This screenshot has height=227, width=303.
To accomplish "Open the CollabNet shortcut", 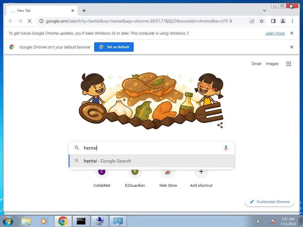I will 102,178.
